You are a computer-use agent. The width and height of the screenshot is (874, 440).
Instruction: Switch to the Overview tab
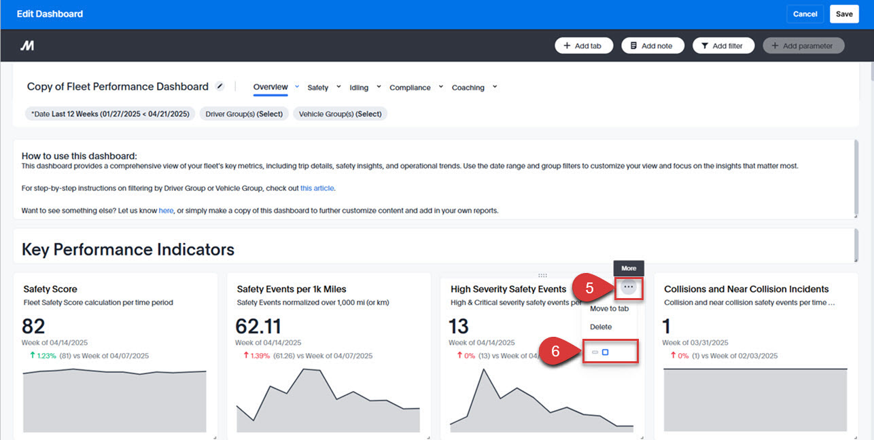coord(270,87)
